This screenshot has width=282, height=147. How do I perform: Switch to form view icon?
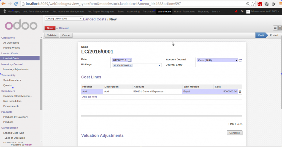click(x=280, y=28)
